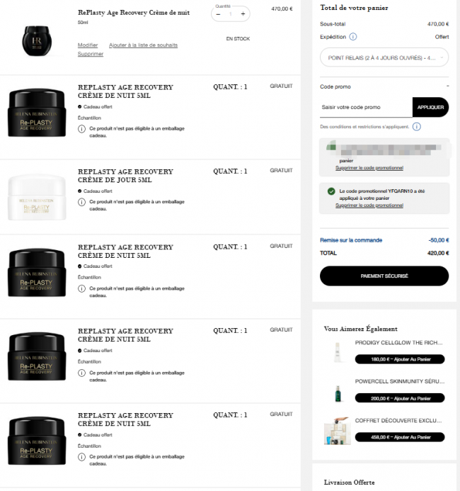460x491 pixels.
Task: Click Supprimer to remove RePlasty cream
Action: (91, 54)
